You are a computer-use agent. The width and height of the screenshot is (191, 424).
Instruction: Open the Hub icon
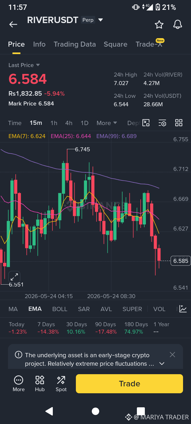40,383
